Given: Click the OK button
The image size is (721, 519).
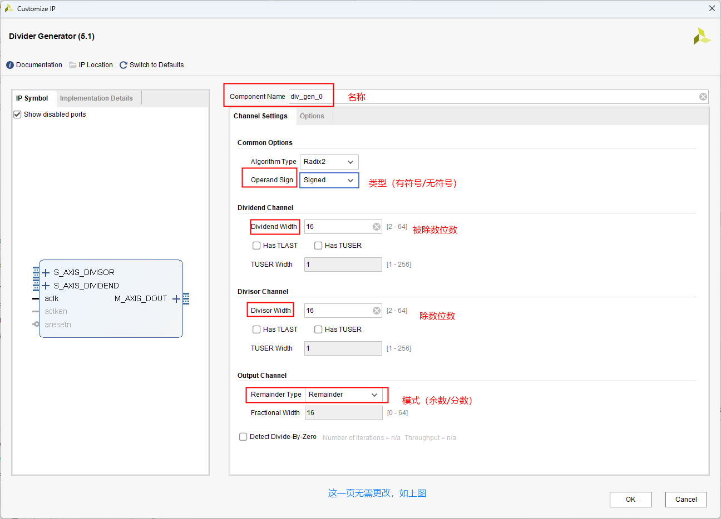Looking at the screenshot, I should tap(630, 500).
